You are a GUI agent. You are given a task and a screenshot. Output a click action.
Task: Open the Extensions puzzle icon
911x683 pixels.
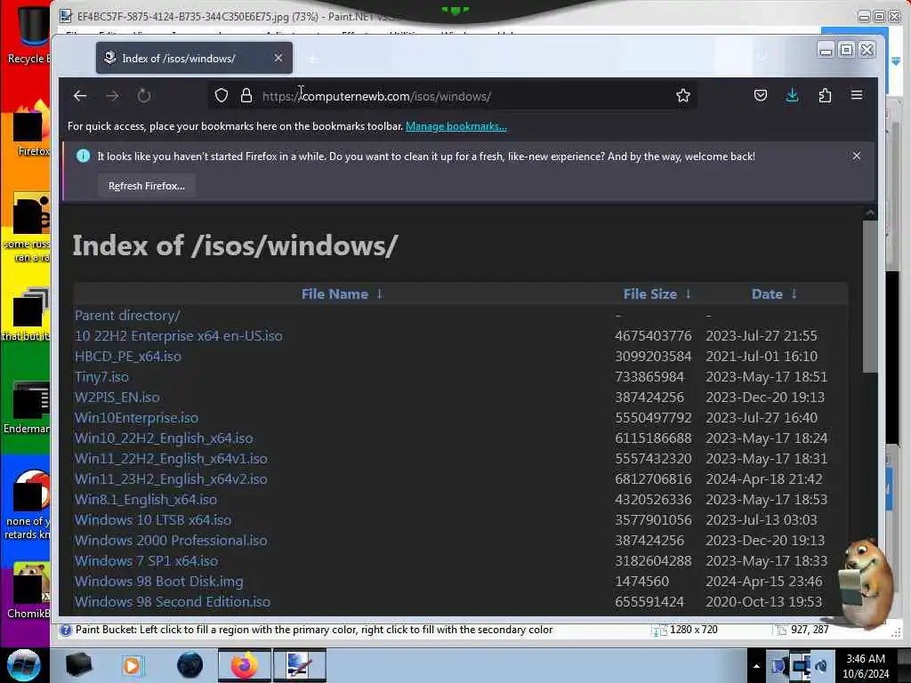pos(825,95)
